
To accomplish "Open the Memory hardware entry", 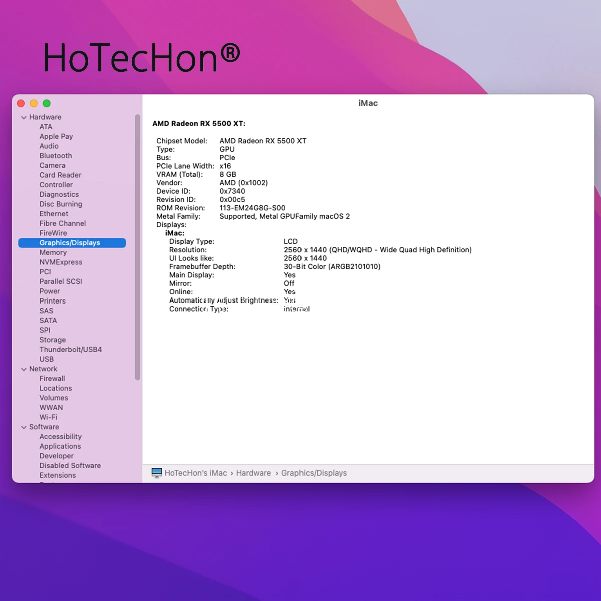I will point(53,253).
